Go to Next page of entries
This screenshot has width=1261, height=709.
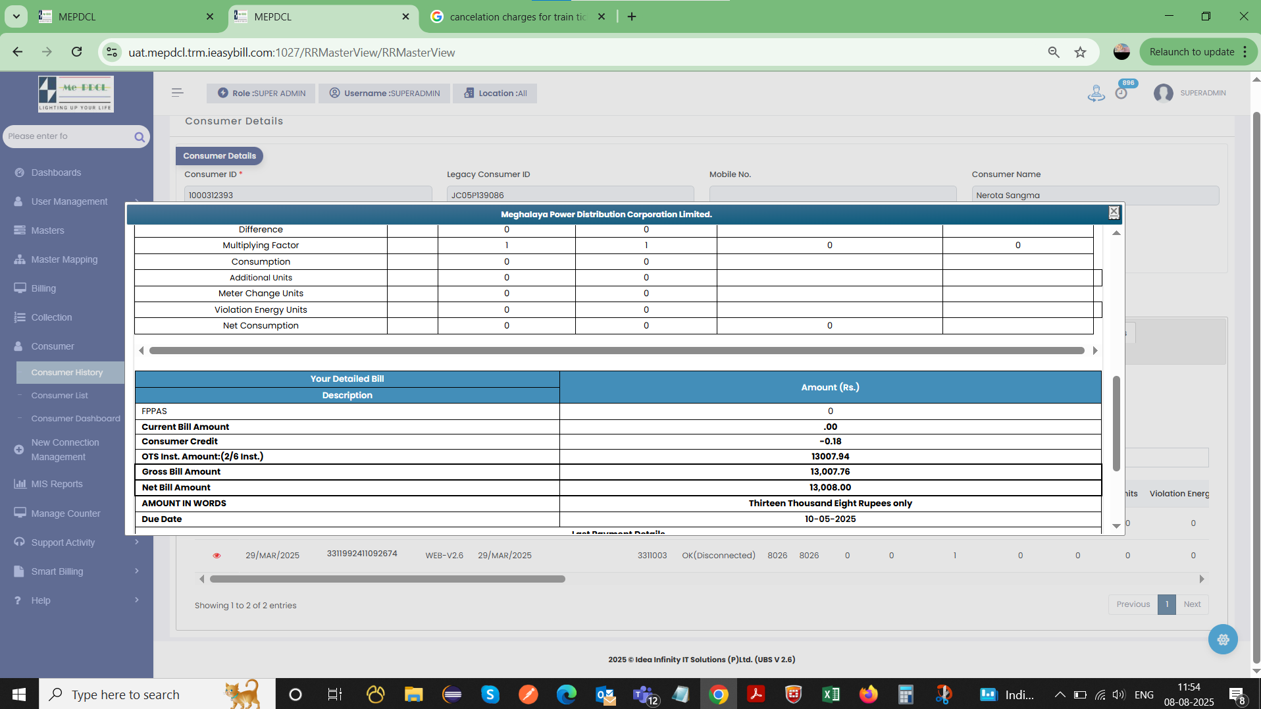pyautogui.click(x=1192, y=604)
